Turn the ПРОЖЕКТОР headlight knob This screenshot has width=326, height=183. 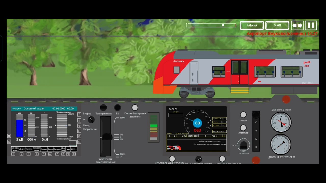244,145
